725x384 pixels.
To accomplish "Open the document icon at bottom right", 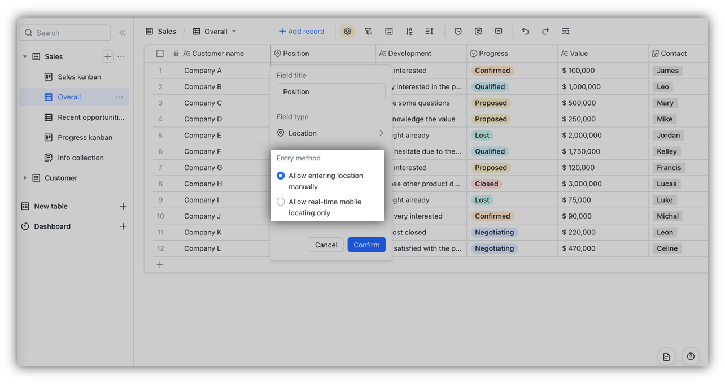I will pos(667,357).
